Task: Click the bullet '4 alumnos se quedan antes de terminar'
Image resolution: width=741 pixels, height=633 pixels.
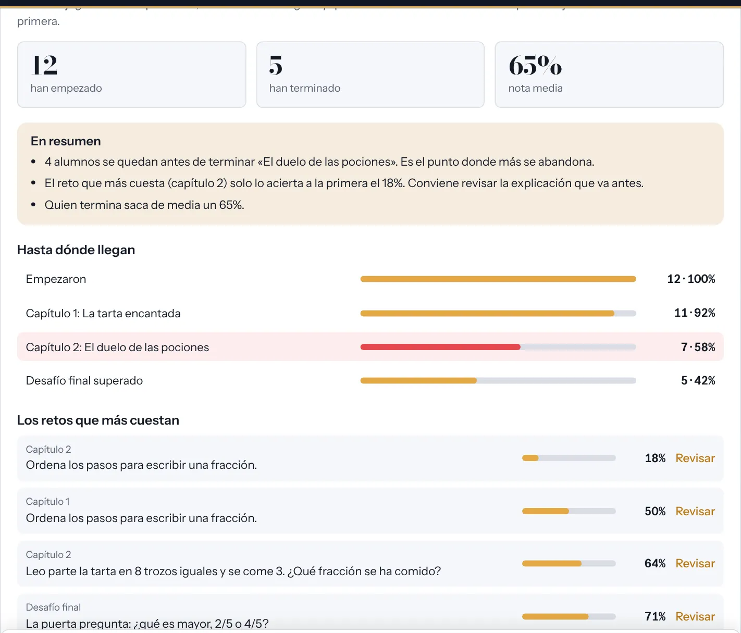Action: point(319,162)
